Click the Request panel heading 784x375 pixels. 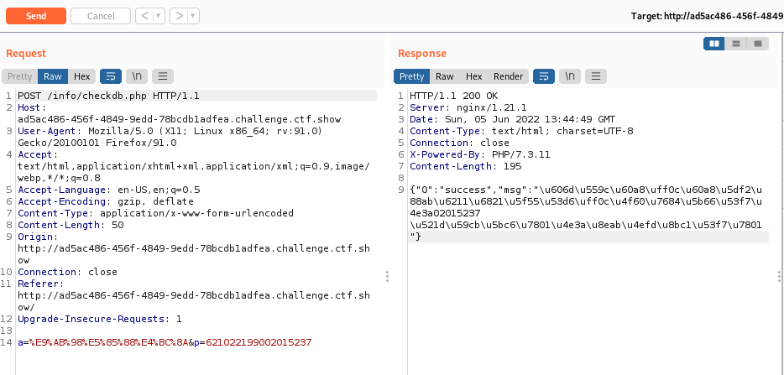(x=26, y=54)
